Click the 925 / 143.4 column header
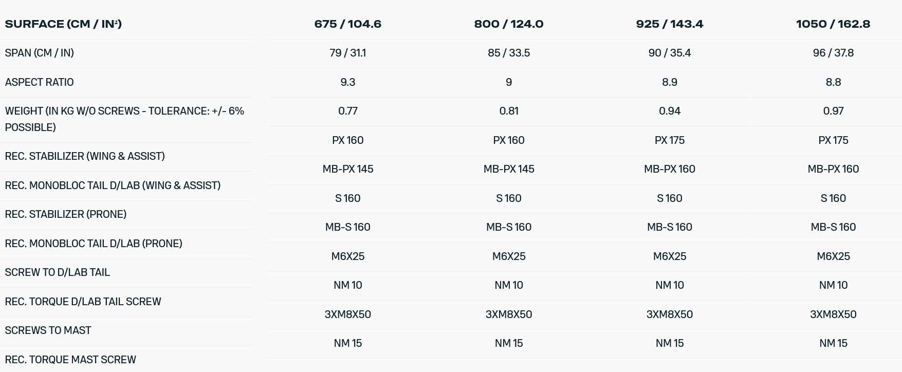Viewport: 902px width, 372px height. point(669,24)
